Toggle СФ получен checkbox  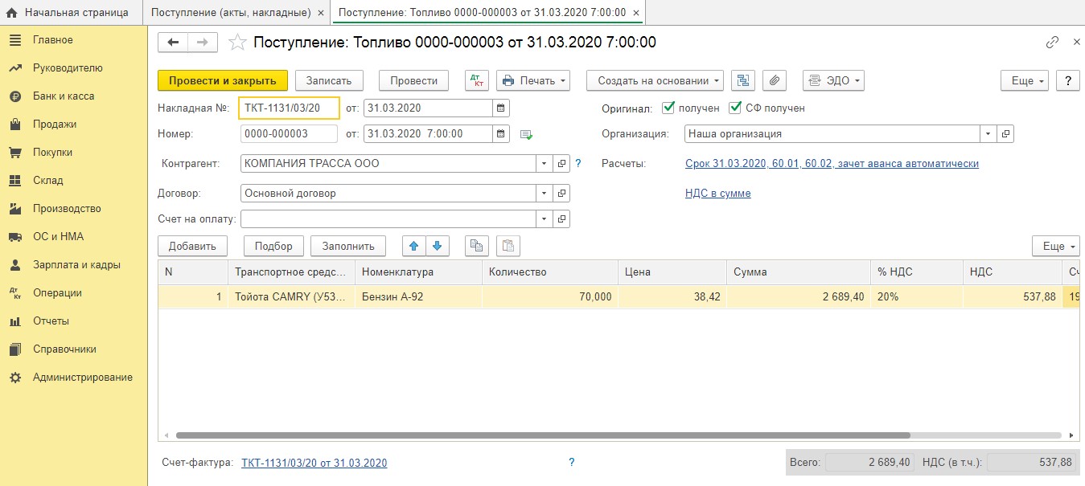(x=735, y=108)
